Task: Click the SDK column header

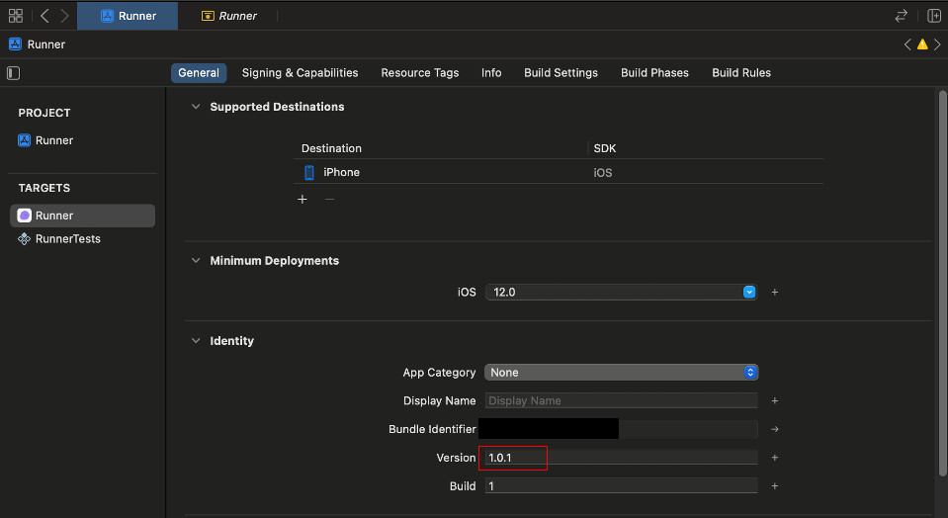Action: [x=605, y=148]
